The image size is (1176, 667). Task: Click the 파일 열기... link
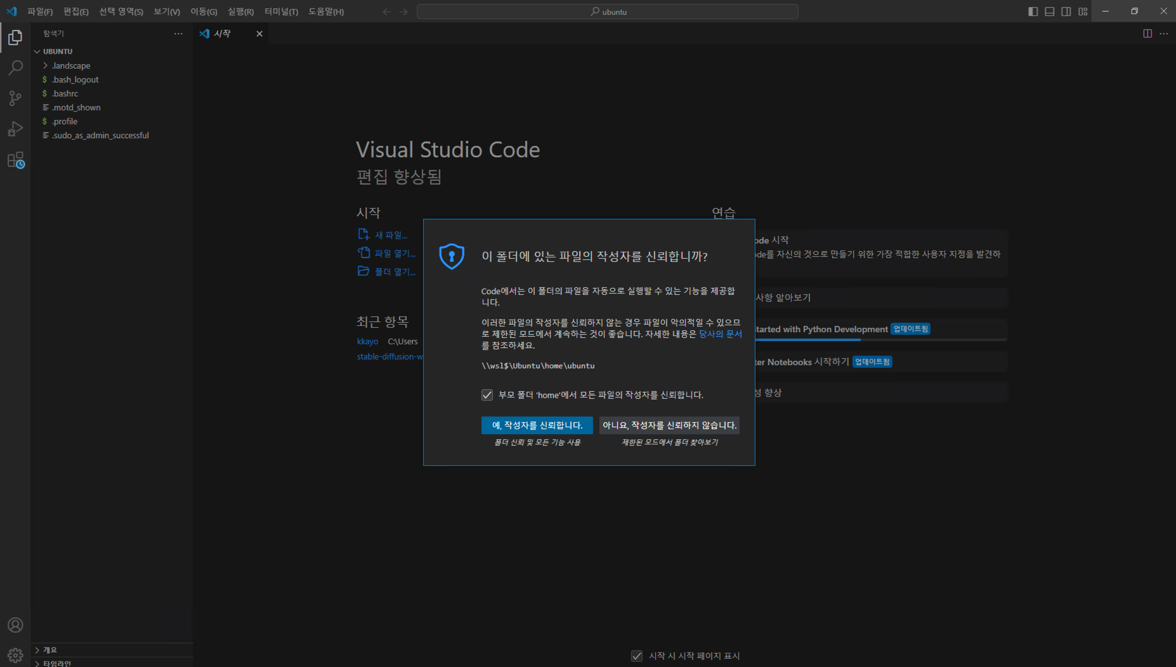(395, 253)
